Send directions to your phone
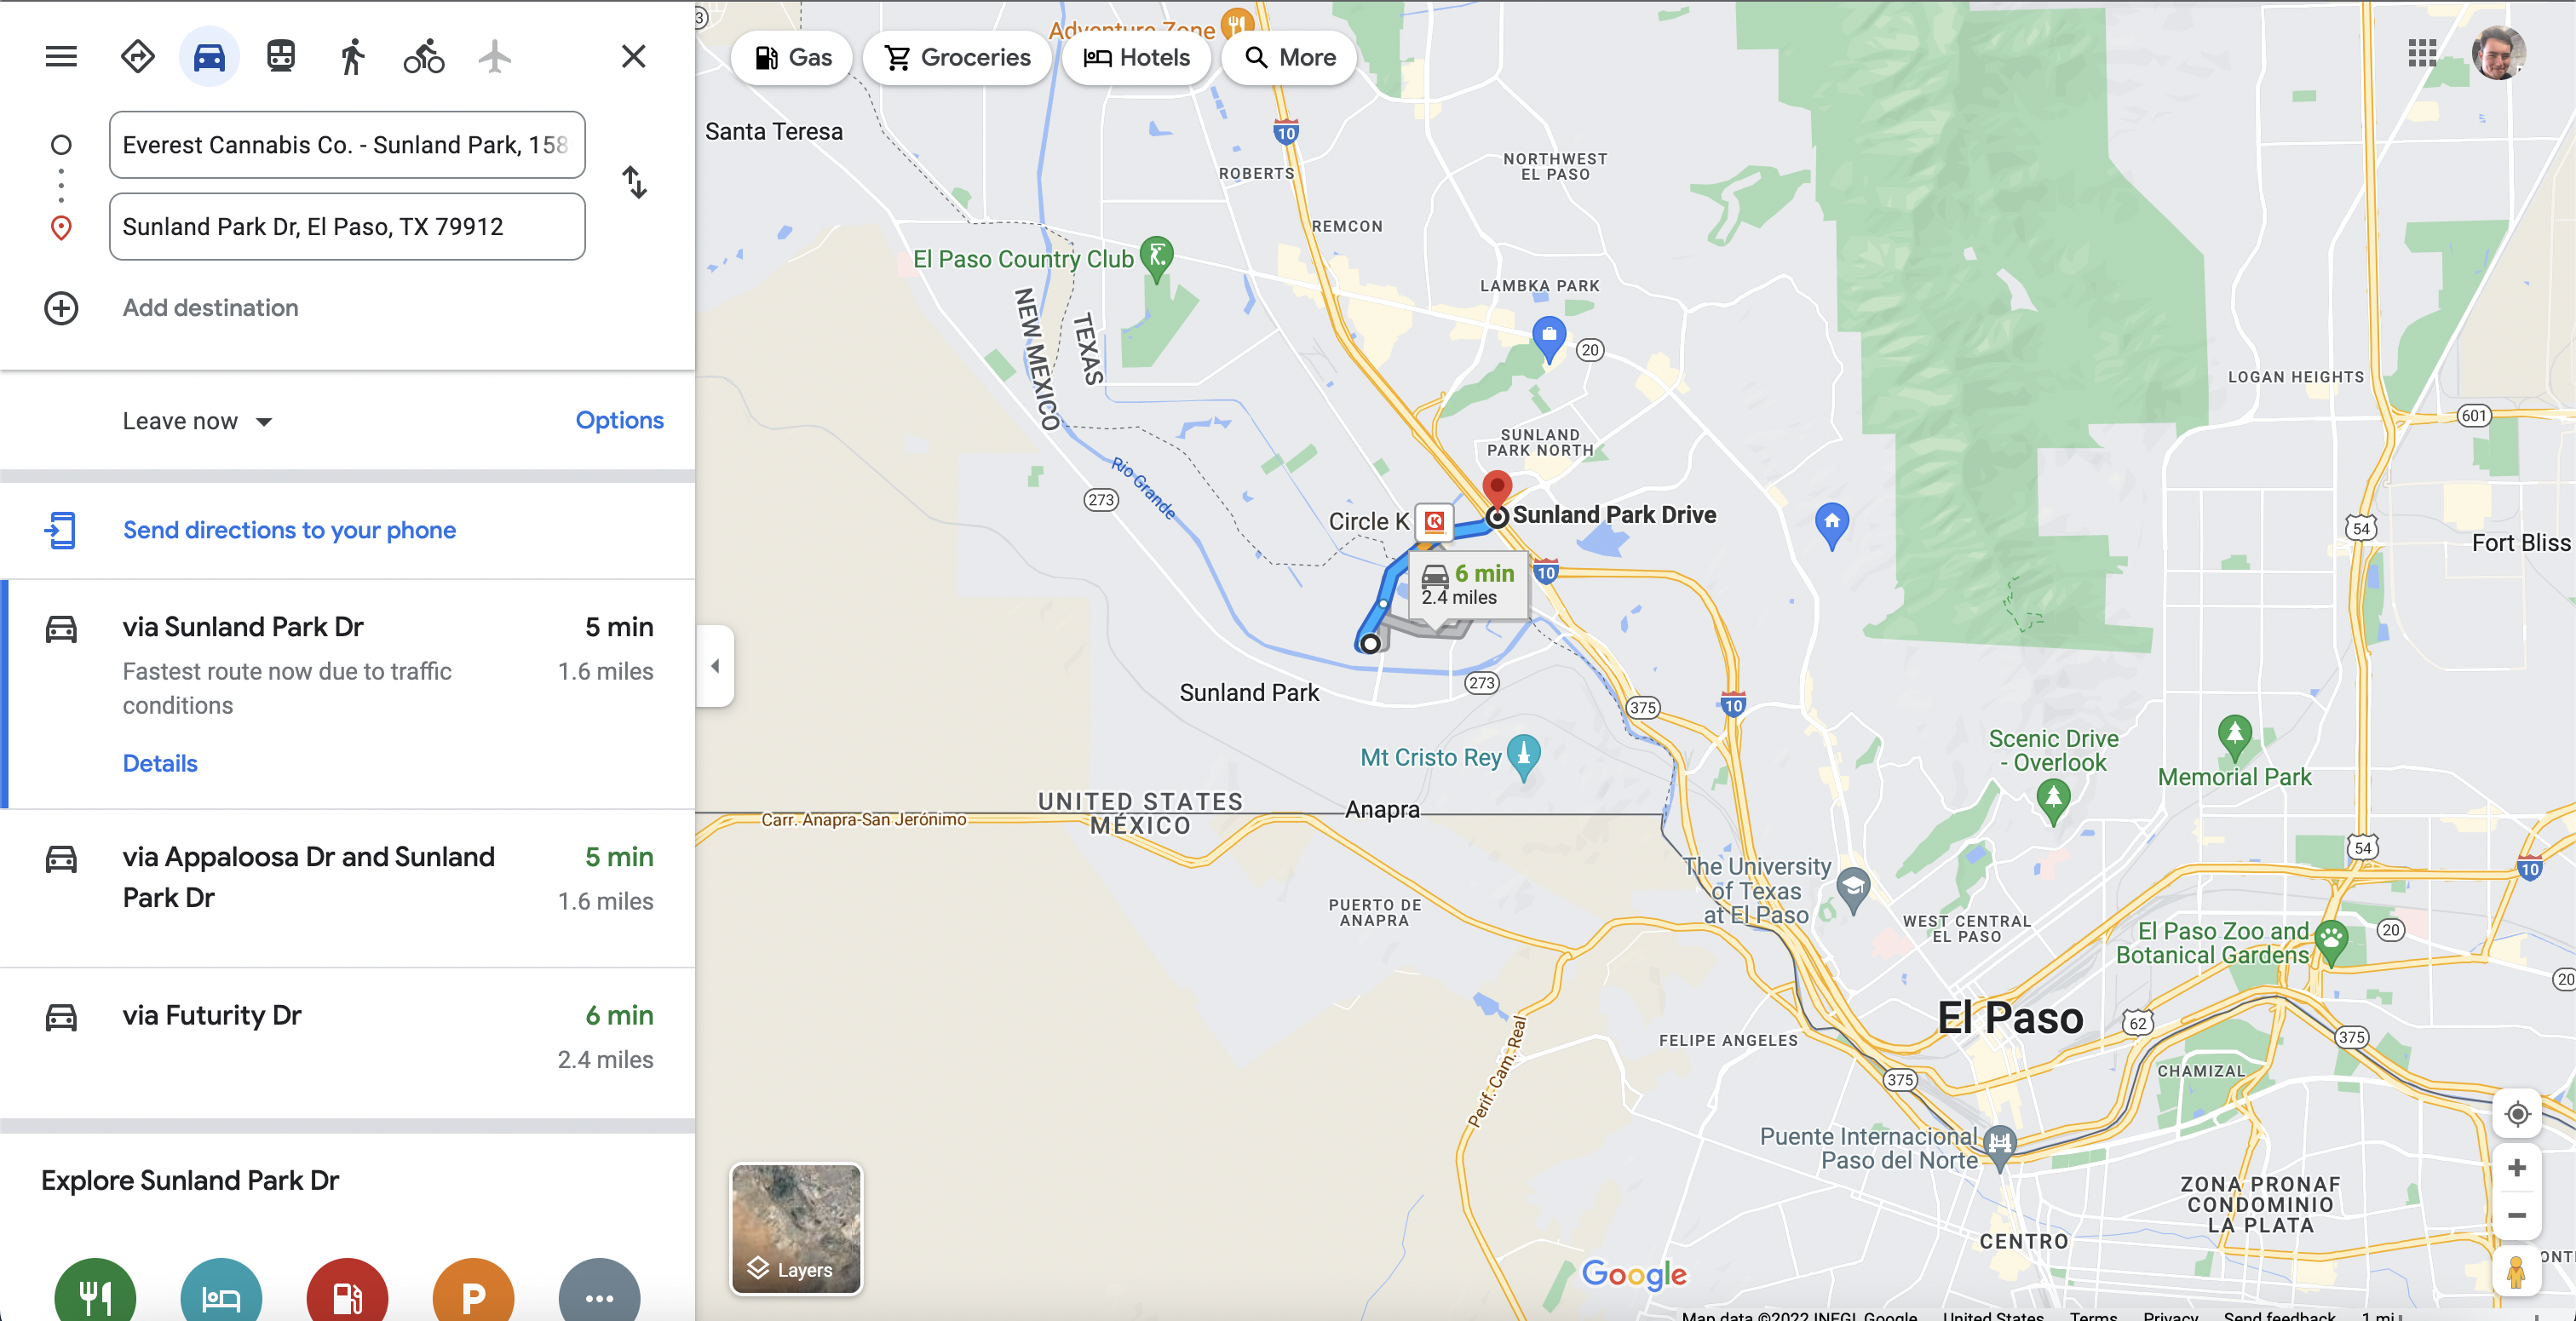This screenshot has width=2576, height=1321. click(289, 530)
